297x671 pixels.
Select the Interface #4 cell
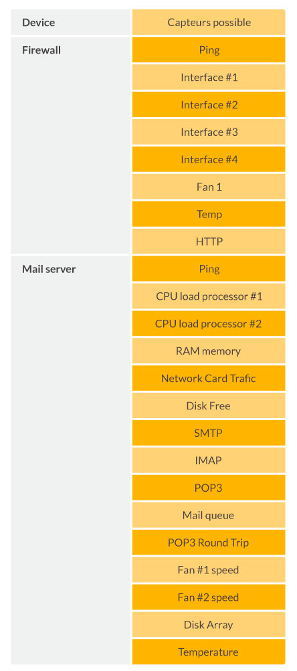tap(209, 159)
